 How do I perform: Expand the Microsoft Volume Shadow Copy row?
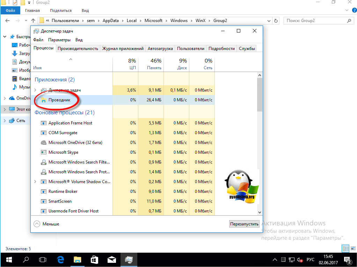[35, 182]
